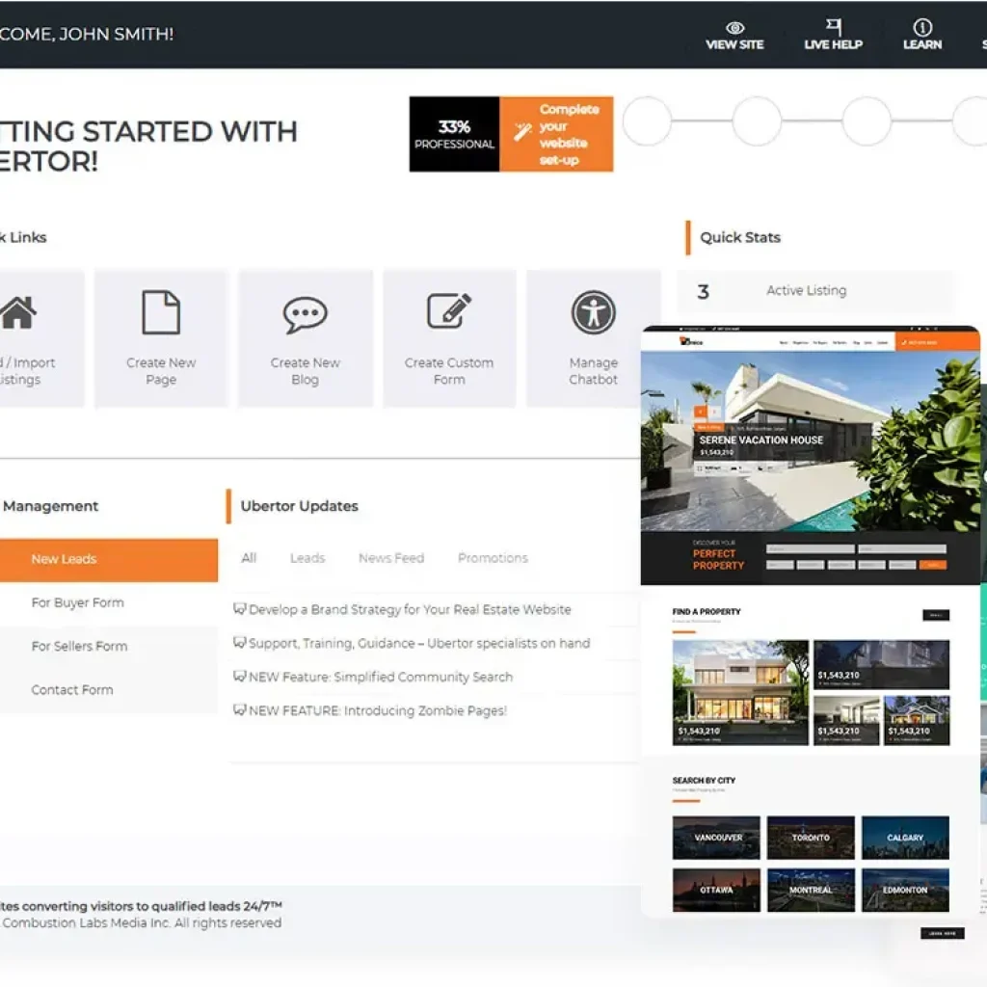Viewport: 987px width, 987px height.
Task: Click the Import Listings house icon
Action: coord(18,313)
